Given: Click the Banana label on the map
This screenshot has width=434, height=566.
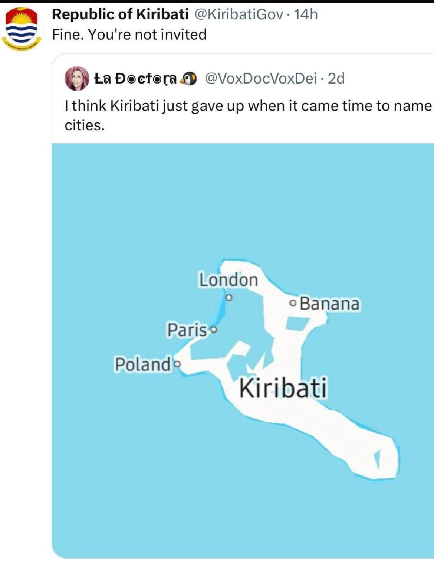Looking at the screenshot, I should (329, 304).
